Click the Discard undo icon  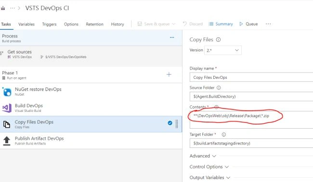185,24
